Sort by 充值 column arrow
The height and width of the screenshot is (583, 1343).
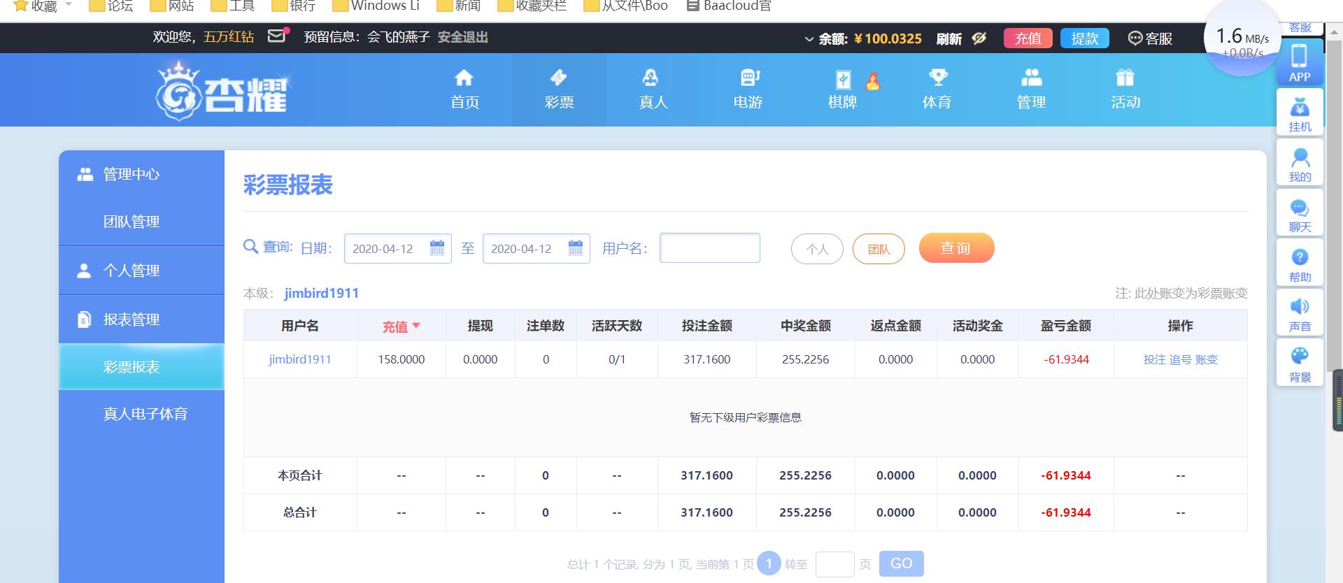(416, 326)
